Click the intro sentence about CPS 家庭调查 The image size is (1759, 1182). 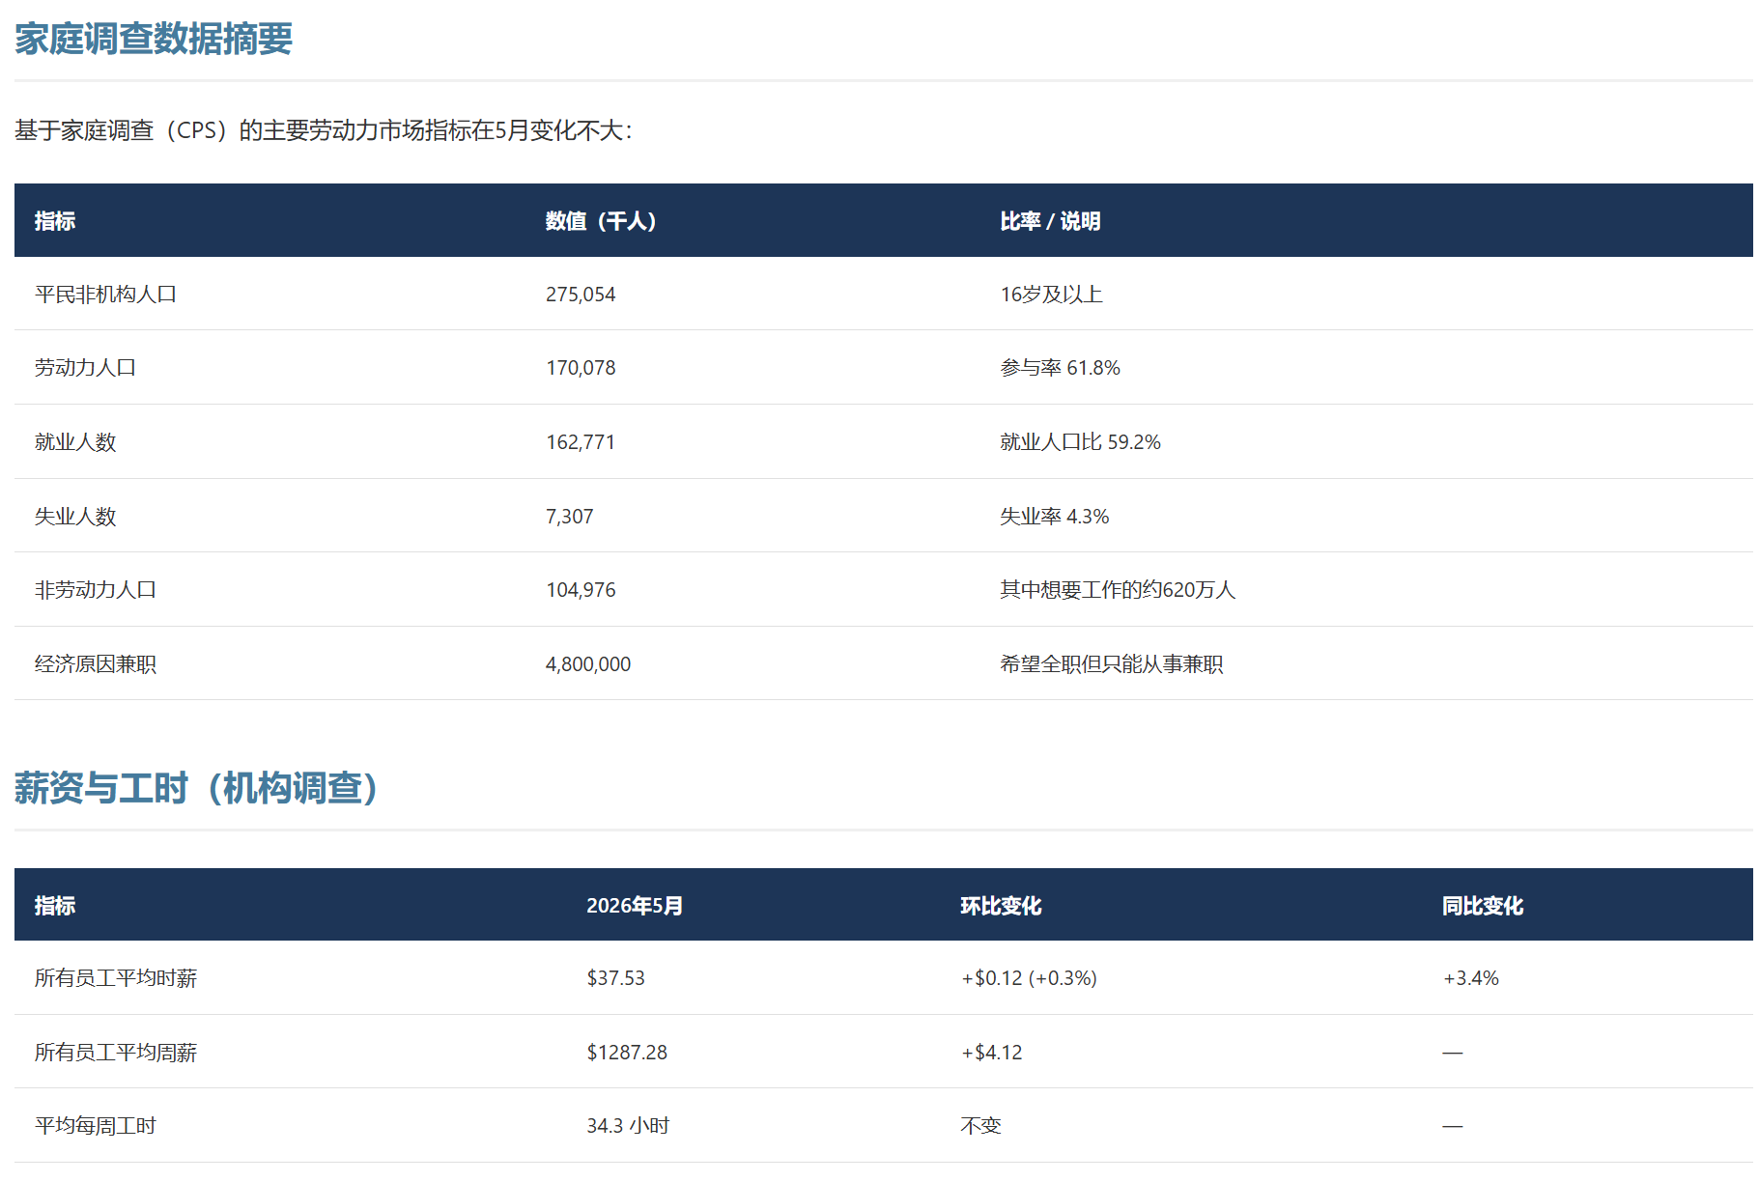pos(324,130)
